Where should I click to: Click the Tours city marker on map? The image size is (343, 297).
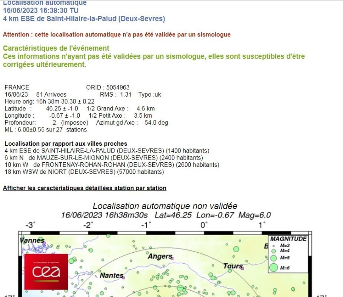point(242,268)
